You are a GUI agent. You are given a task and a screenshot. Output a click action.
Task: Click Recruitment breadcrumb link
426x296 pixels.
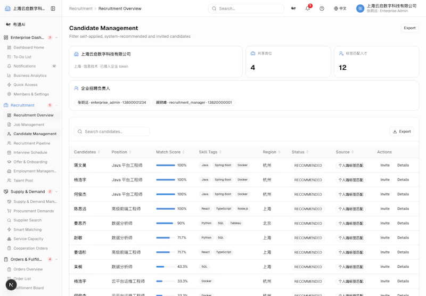81,9
